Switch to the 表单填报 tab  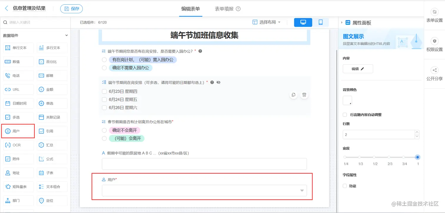(x=225, y=9)
